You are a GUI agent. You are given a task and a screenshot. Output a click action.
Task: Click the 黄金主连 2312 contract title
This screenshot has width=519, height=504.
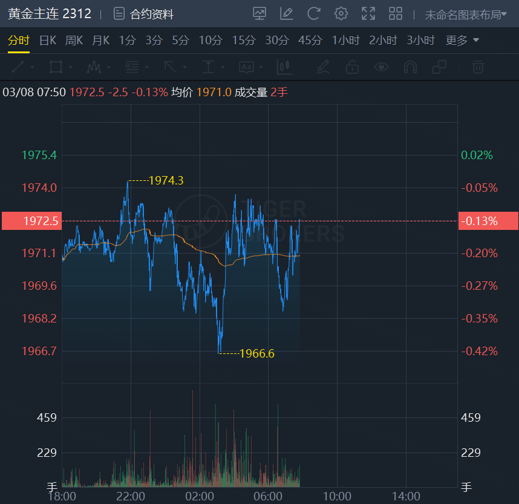[50, 13]
